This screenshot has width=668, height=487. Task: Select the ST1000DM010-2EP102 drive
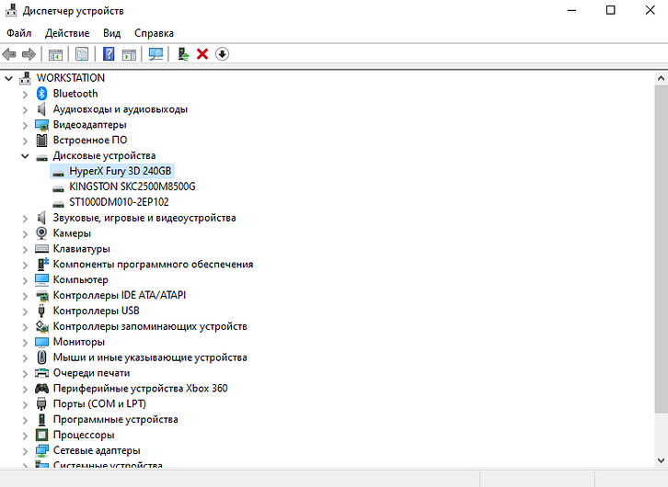119,202
